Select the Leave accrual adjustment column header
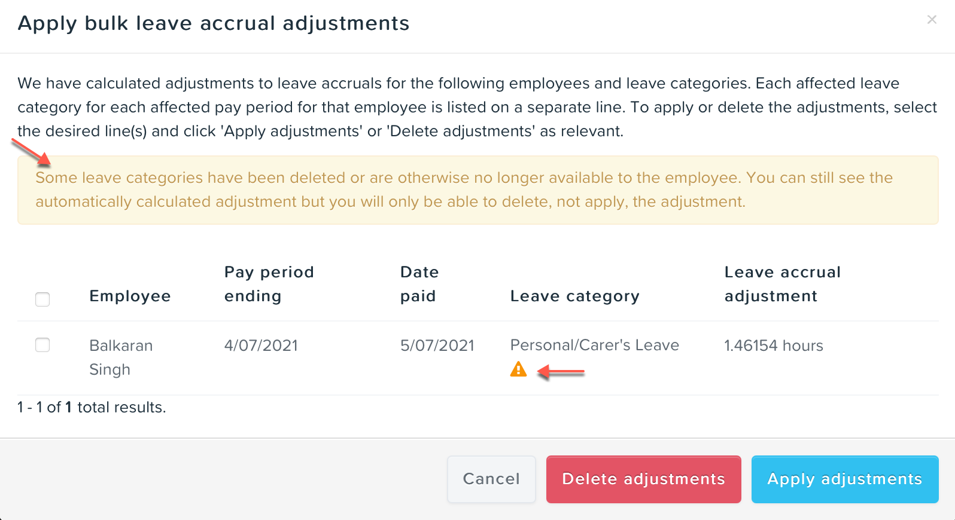Viewport: 955px width, 520px height. 782,283
